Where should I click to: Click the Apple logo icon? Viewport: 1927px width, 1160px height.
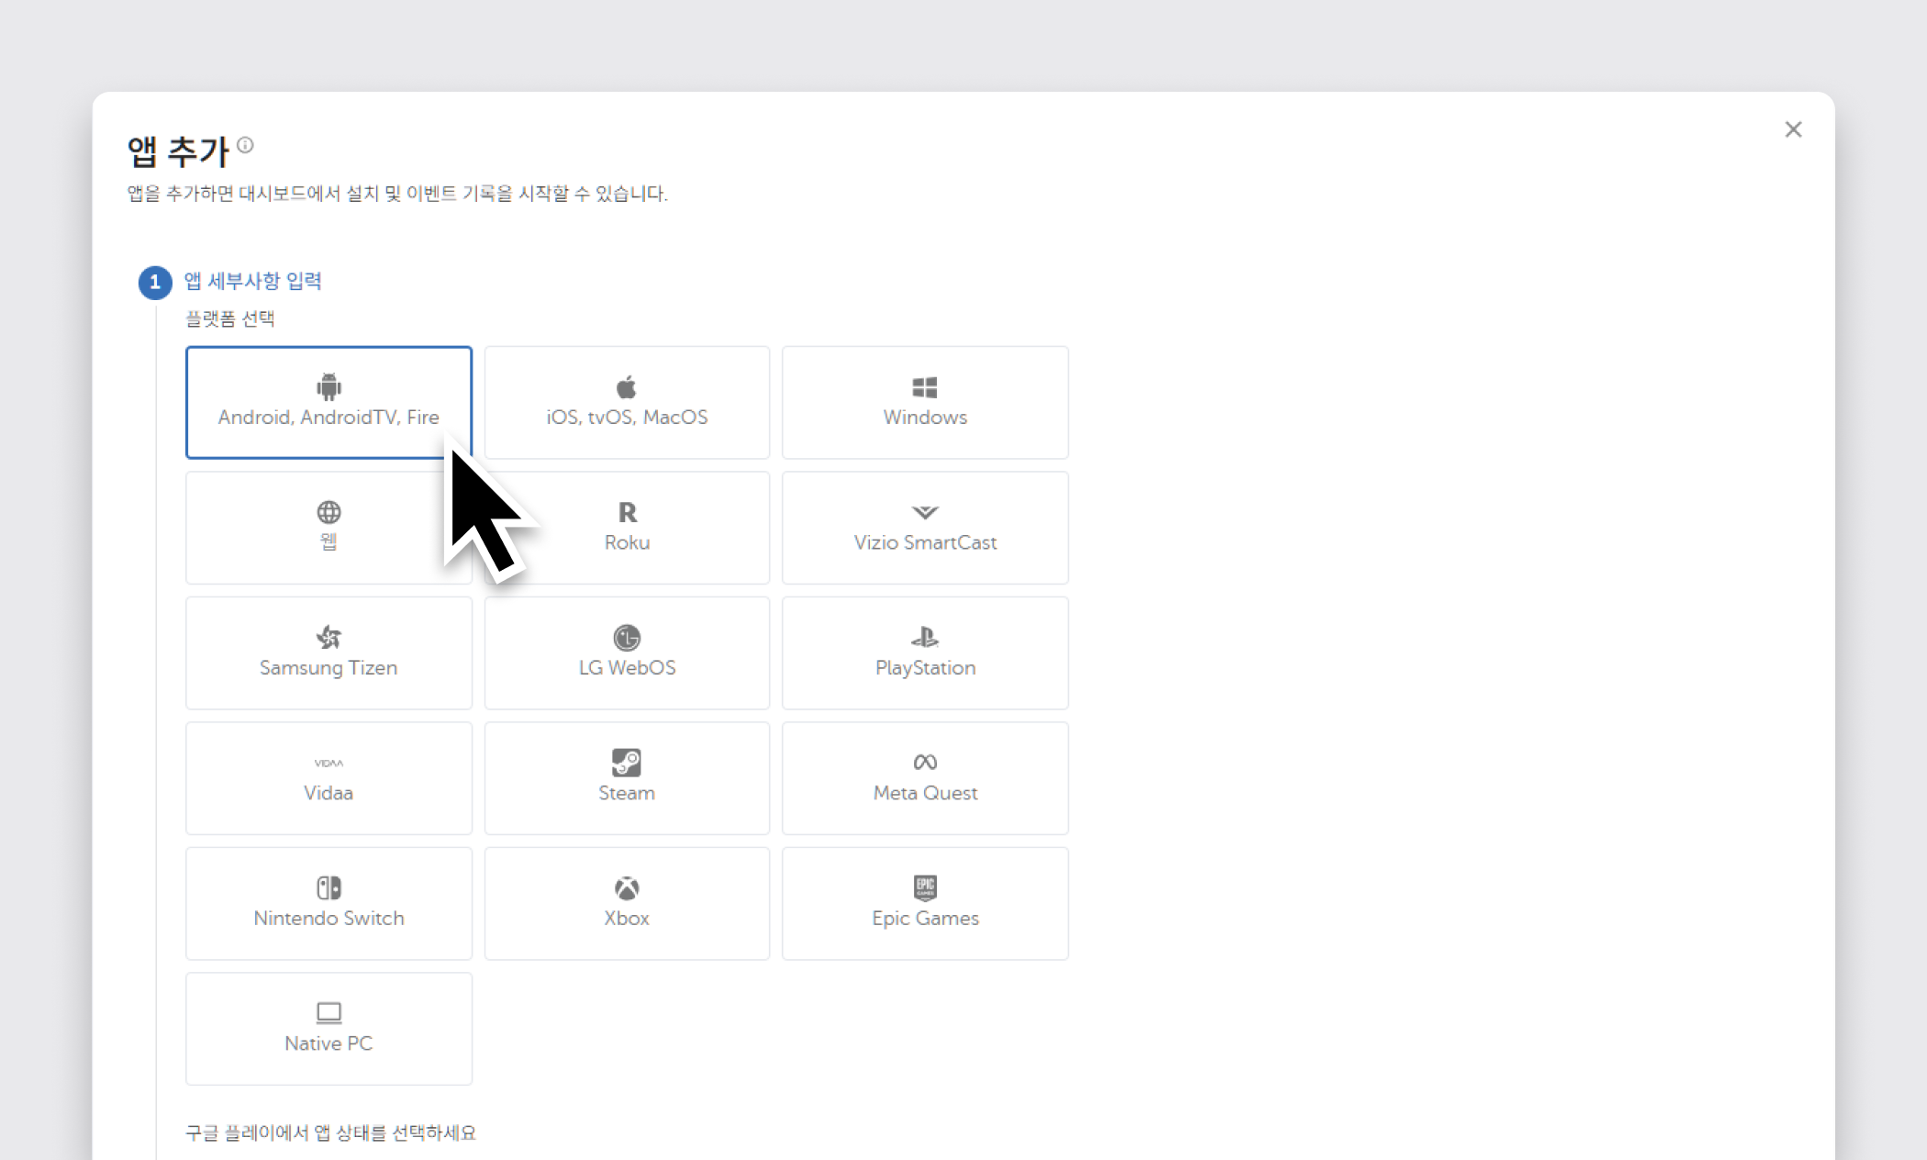[x=627, y=386]
